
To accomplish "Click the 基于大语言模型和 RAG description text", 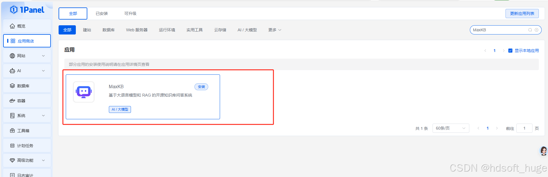I will click(150, 95).
